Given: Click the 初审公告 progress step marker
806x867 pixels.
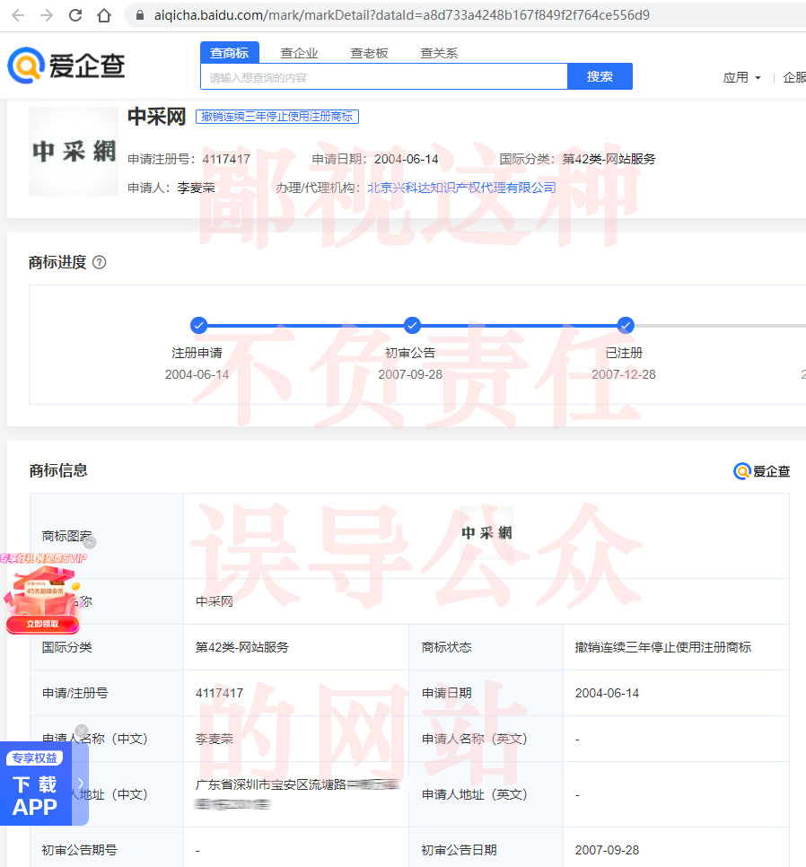Looking at the screenshot, I should 412,325.
